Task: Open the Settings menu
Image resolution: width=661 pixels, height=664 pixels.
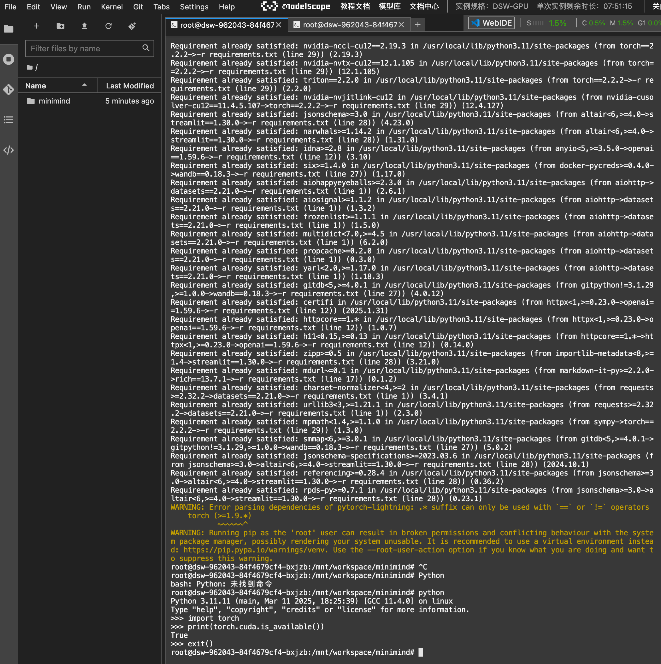Action: pyautogui.click(x=194, y=7)
